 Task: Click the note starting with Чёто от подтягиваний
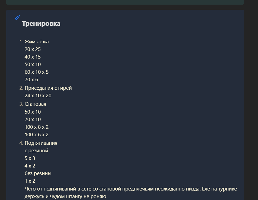130,189
